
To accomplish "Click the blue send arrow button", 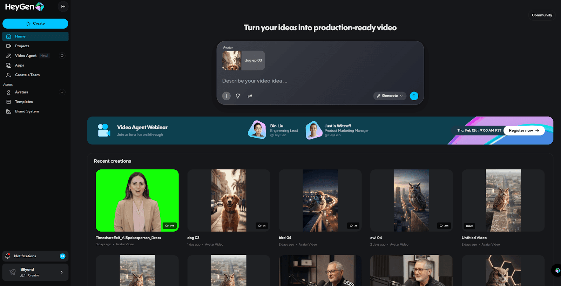I will point(414,96).
